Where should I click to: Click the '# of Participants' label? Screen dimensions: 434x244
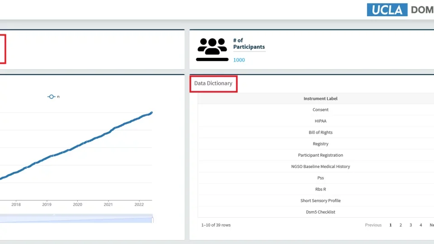249,43
